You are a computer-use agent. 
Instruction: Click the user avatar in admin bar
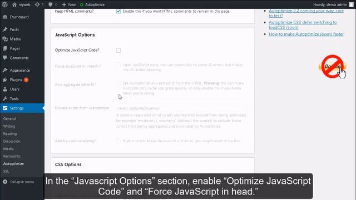click(351, 4)
